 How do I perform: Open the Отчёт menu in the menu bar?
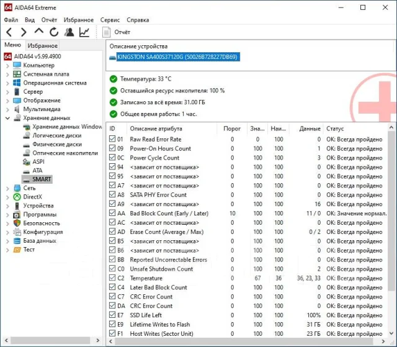pos(49,20)
